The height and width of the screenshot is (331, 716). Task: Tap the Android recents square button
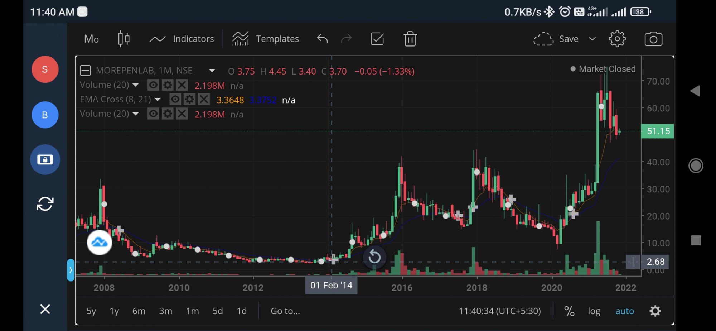click(x=696, y=240)
